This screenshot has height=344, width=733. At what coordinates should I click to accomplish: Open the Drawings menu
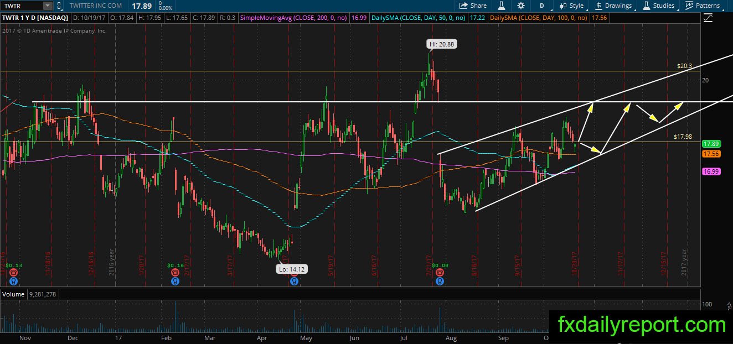[x=613, y=6]
